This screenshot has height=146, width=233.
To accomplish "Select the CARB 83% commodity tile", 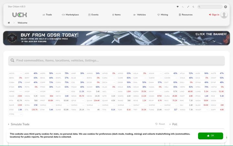I will [x=124, y=78].
